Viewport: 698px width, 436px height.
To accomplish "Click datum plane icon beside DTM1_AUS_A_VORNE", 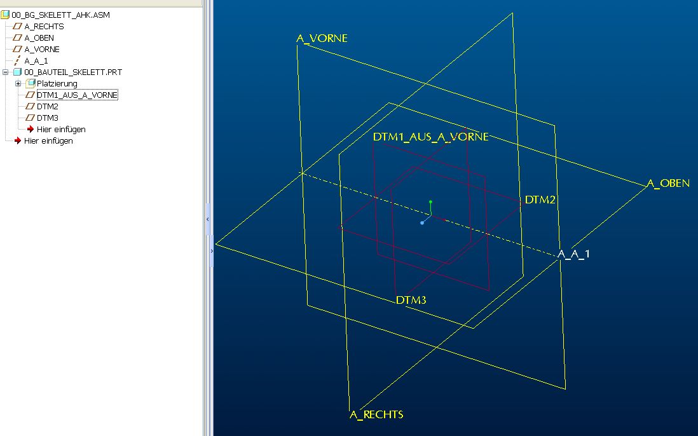I will coord(30,95).
